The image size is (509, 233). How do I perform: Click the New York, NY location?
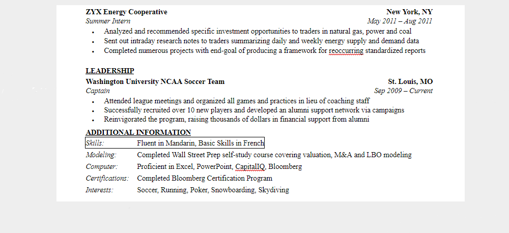coord(409,12)
